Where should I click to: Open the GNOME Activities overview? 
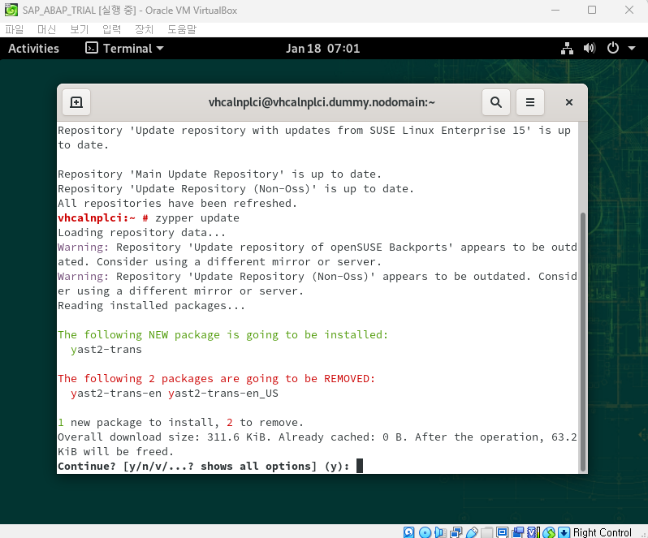point(33,49)
